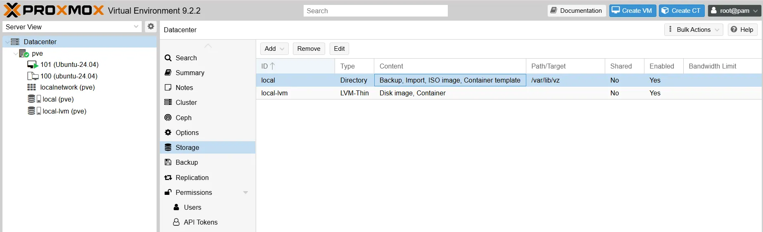Click the Remove button

coord(309,49)
